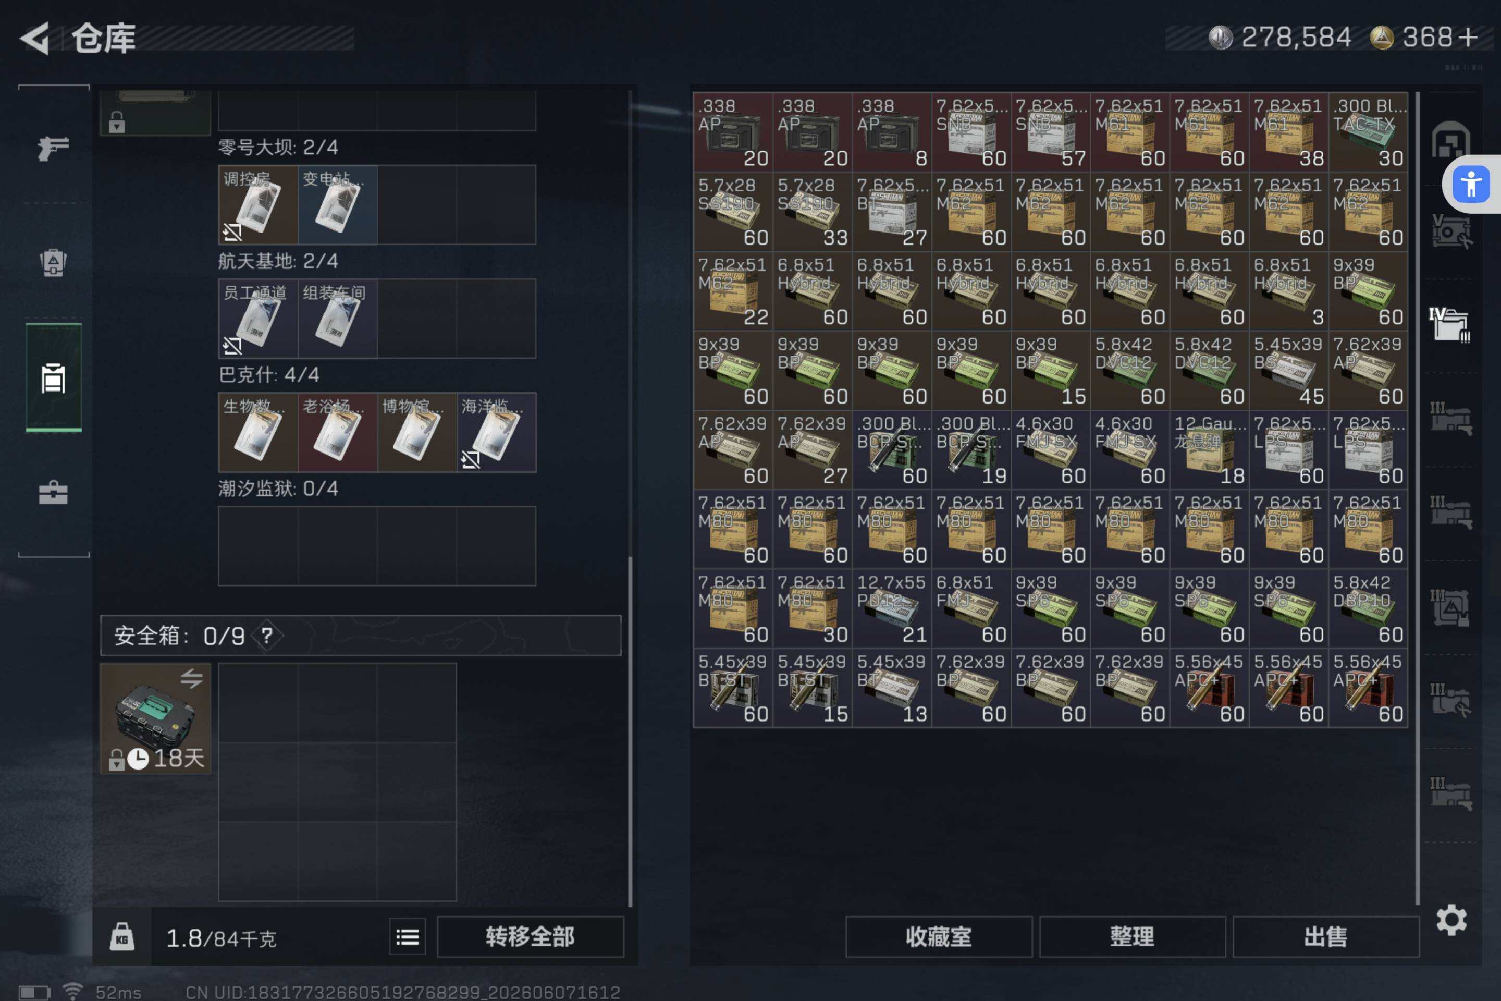Select the 变电站 keycard

(338, 205)
